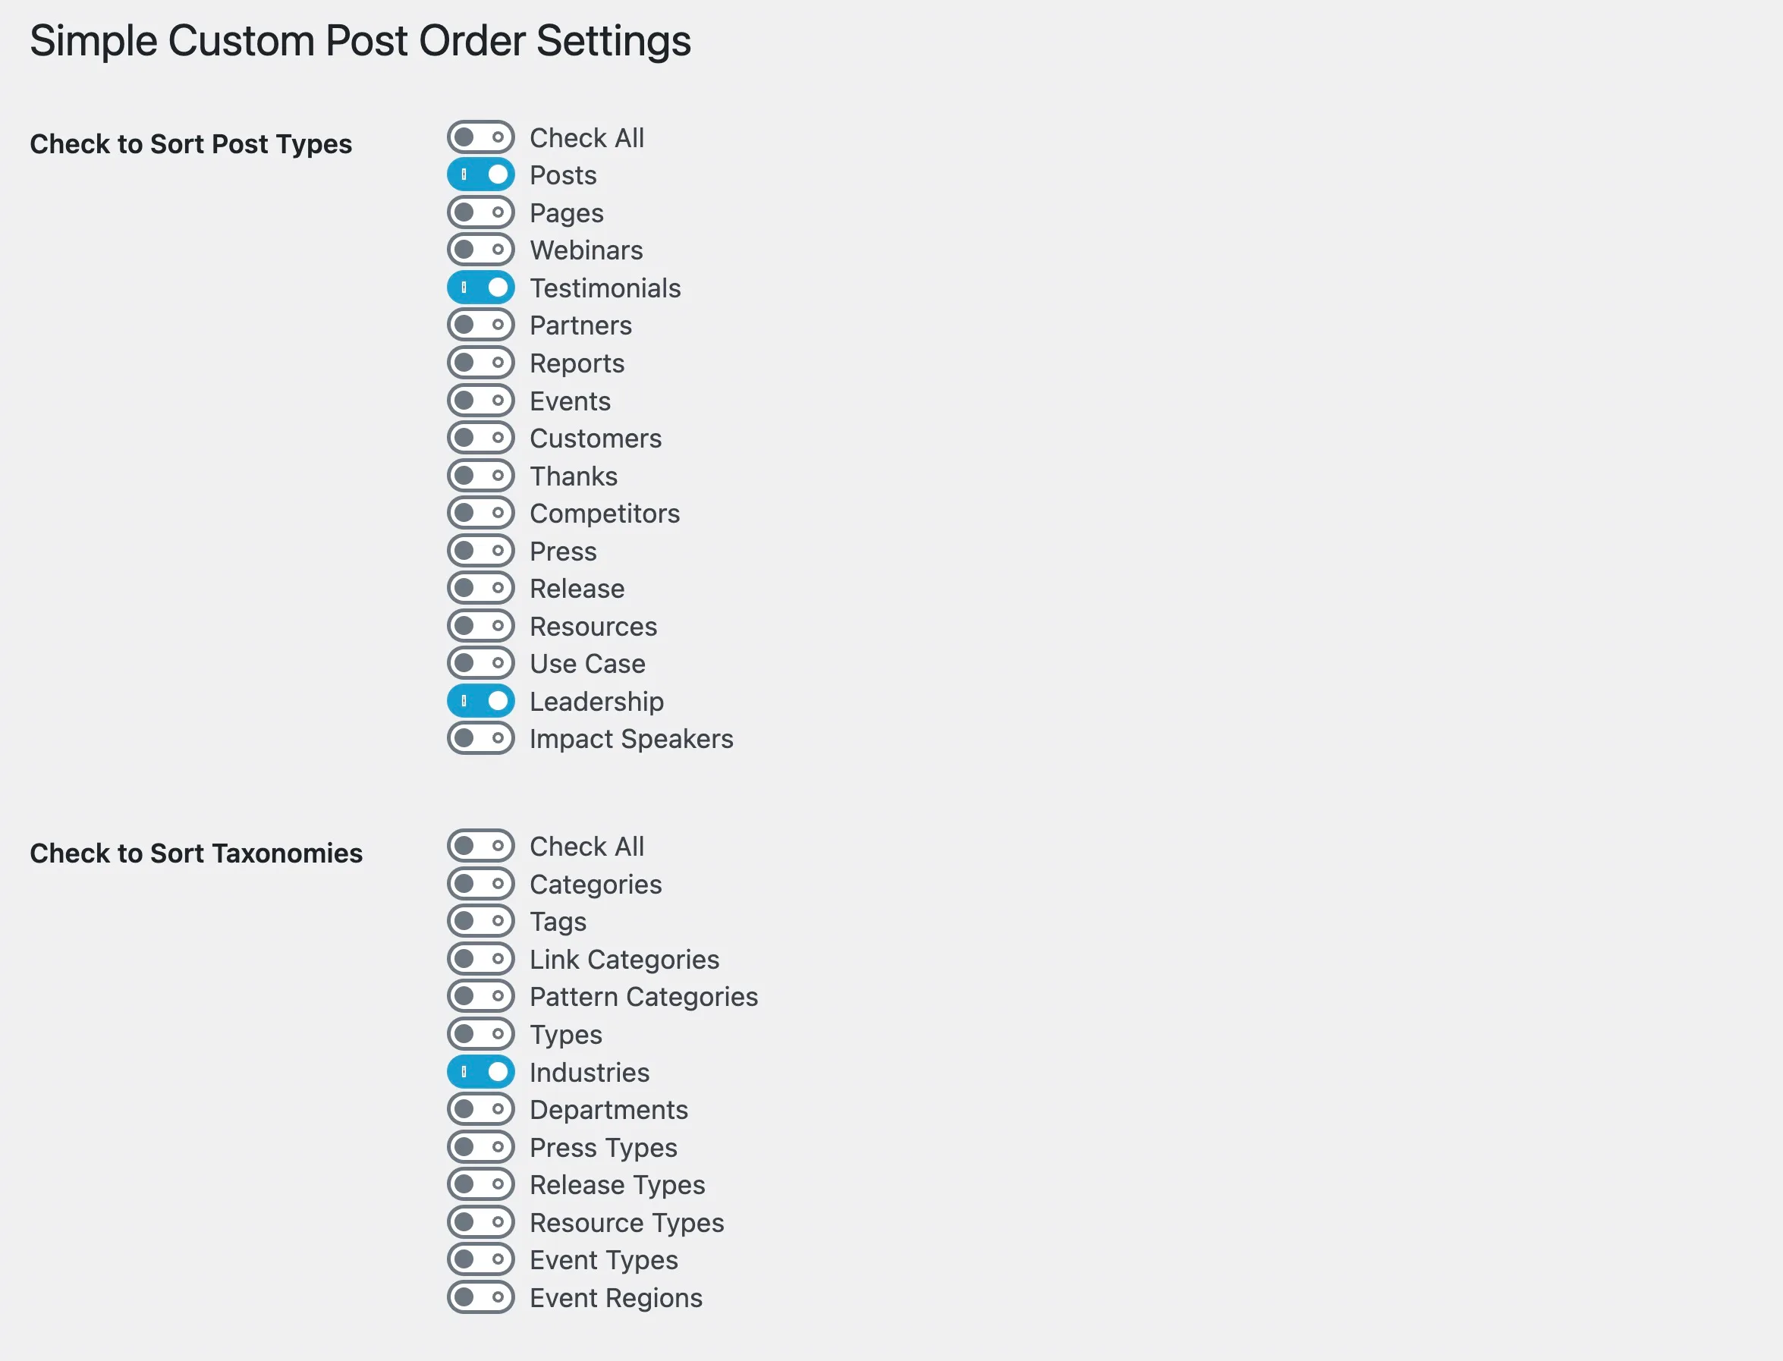
Task: Enable Check All for taxonomies
Action: click(480, 846)
